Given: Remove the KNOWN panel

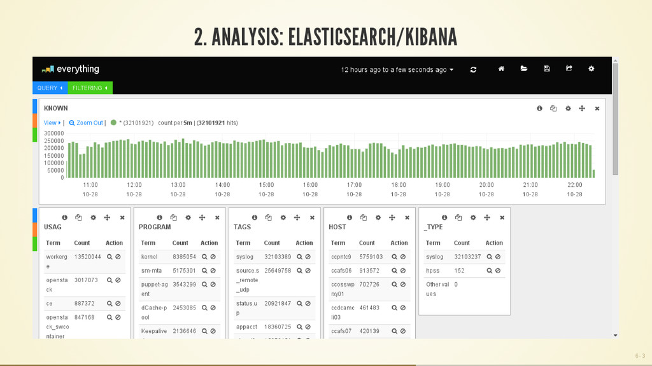Looking at the screenshot, I should [x=597, y=109].
